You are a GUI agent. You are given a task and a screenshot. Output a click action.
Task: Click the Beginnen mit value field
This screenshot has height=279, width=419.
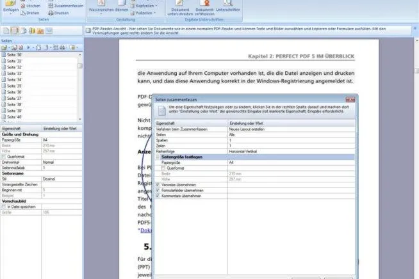pyautogui.click(x=62, y=190)
